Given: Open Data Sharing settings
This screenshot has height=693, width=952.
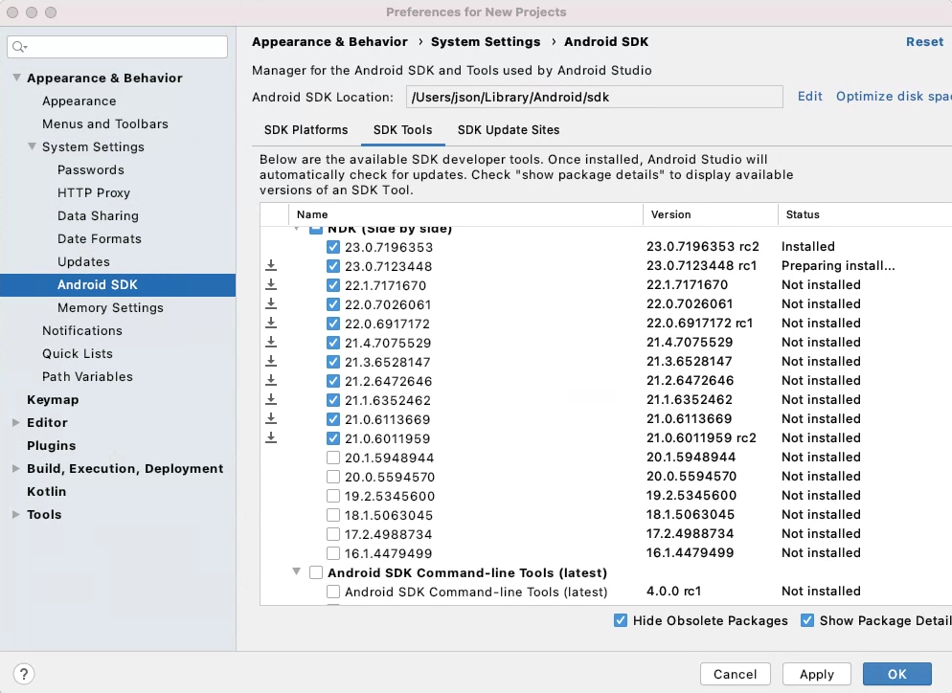Looking at the screenshot, I should coord(98,216).
